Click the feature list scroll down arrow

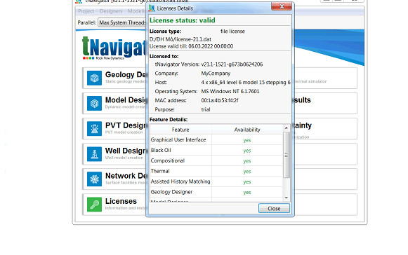pos(287,198)
